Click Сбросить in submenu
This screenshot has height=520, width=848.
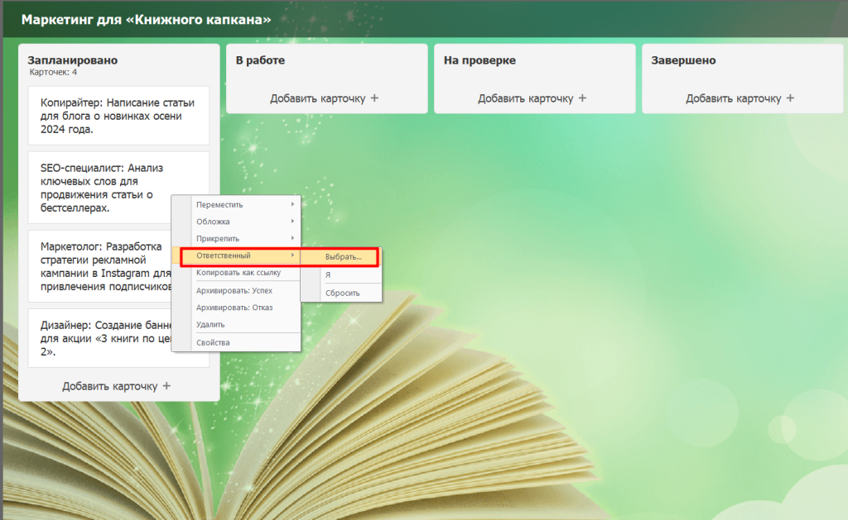click(x=341, y=293)
